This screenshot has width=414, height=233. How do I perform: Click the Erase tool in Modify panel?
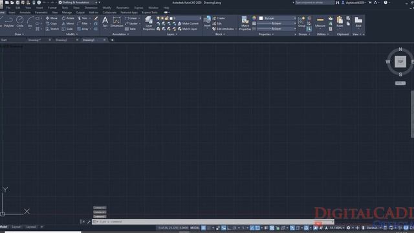tap(96, 18)
